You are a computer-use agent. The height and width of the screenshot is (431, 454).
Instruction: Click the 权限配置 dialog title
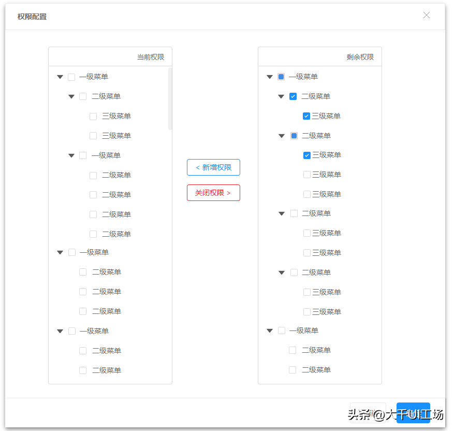[x=32, y=17]
